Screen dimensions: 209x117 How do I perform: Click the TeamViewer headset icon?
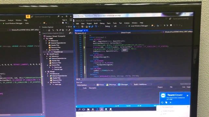click(162, 103)
